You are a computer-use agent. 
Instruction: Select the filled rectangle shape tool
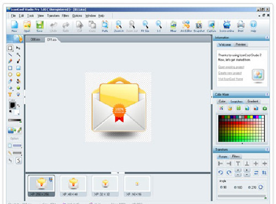click(18, 68)
